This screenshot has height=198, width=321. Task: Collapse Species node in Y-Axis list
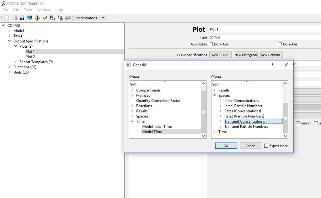tap(214, 95)
